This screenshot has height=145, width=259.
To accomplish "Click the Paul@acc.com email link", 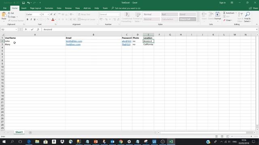I will coord(73,44).
